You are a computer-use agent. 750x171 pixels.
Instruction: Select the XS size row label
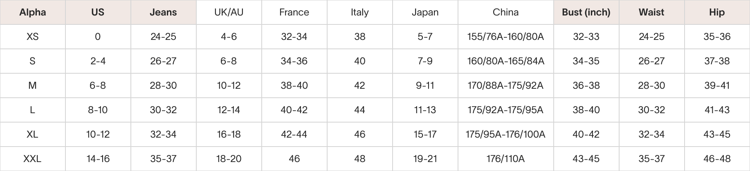[x=33, y=37]
